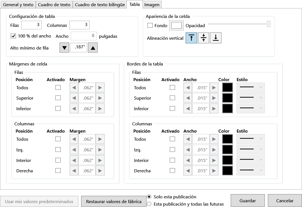Increase Todos column border width
Viewport: 302px width, 207px height.
point(214,139)
